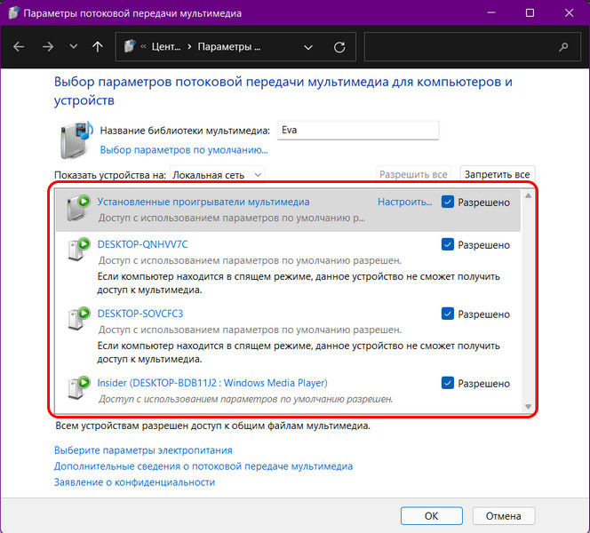Select the 'Цент...' breadcrumb segment
This screenshot has height=533, width=590.
click(x=166, y=47)
